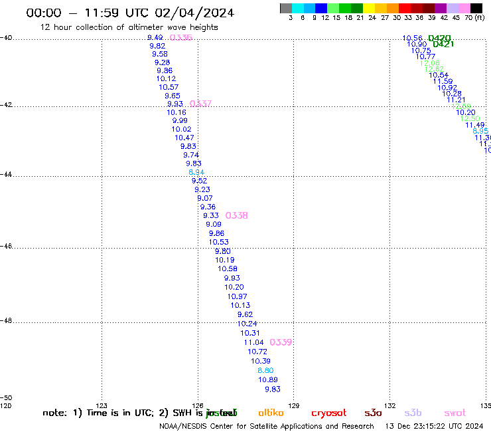The height and width of the screenshot is (432, 491).
Task: Select the 10.57 wave height reading
Action: 169,87
